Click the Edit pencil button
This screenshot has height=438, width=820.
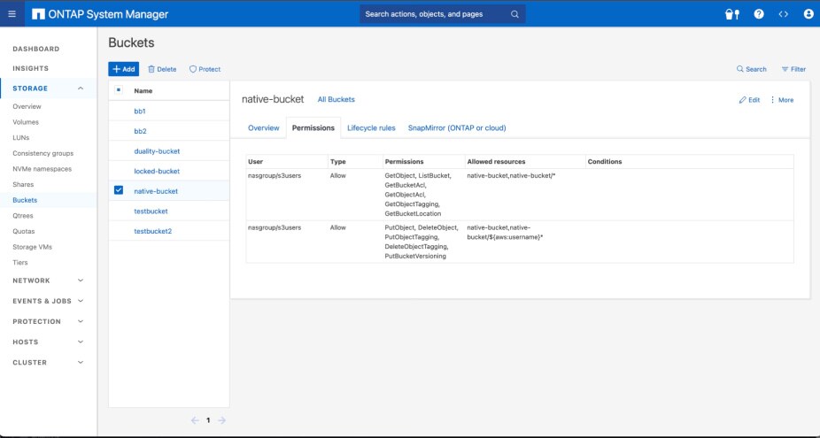coord(749,100)
